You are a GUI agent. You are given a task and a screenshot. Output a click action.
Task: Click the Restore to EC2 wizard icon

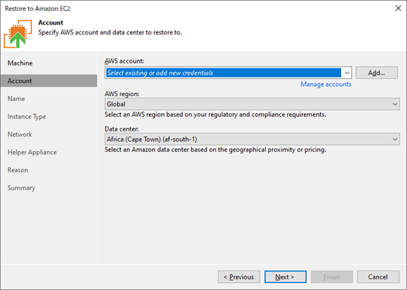click(18, 34)
